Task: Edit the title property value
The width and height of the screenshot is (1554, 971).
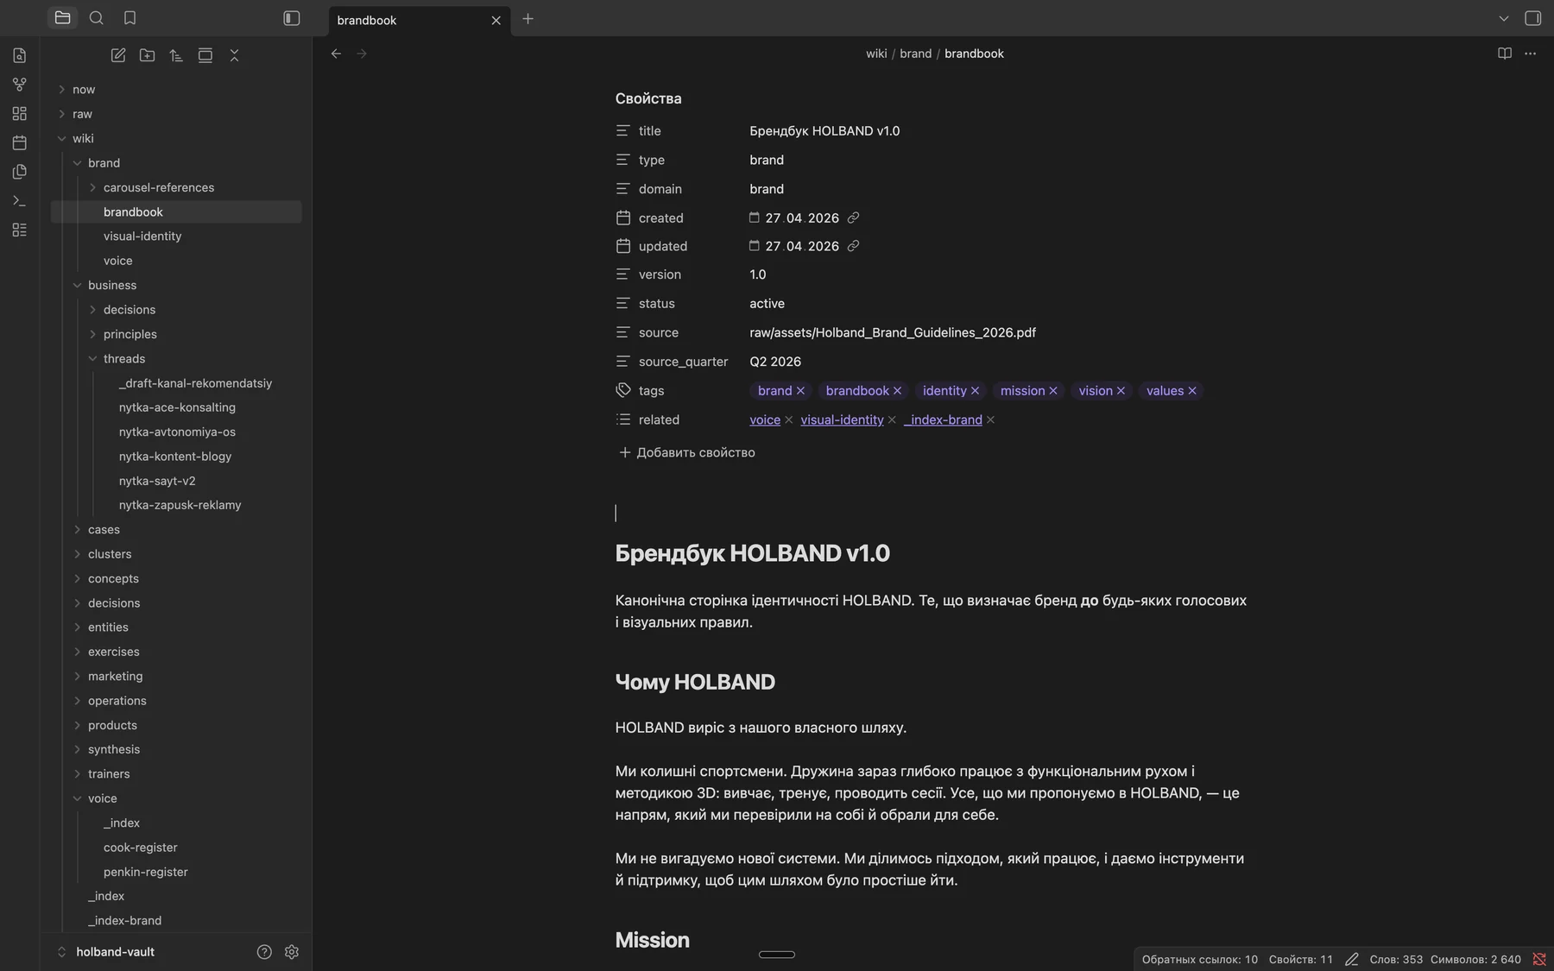Action: [x=824, y=131]
